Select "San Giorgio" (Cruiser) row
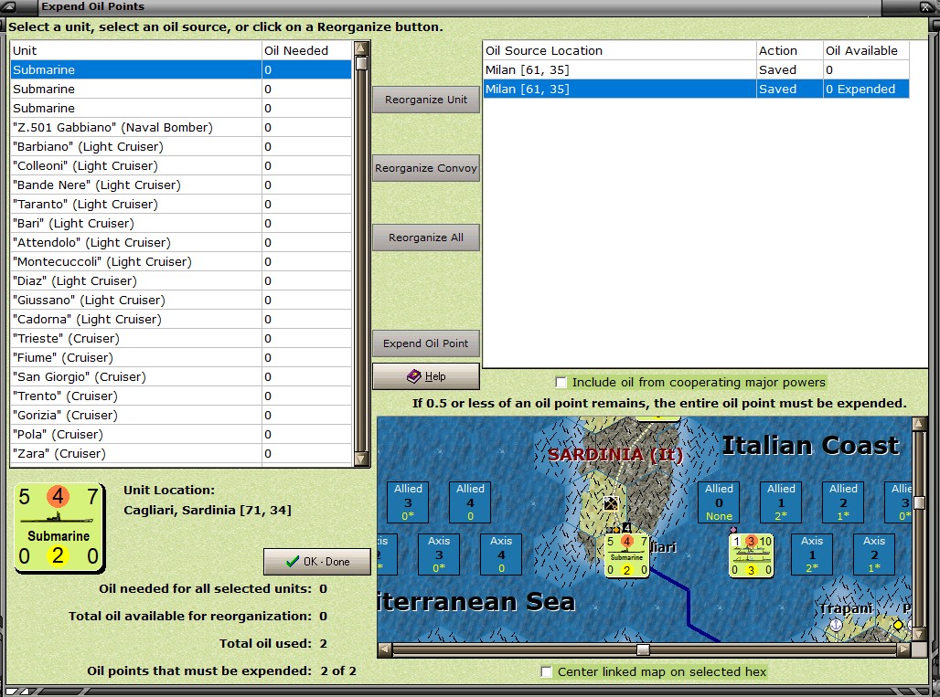The image size is (940, 697). point(181,376)
